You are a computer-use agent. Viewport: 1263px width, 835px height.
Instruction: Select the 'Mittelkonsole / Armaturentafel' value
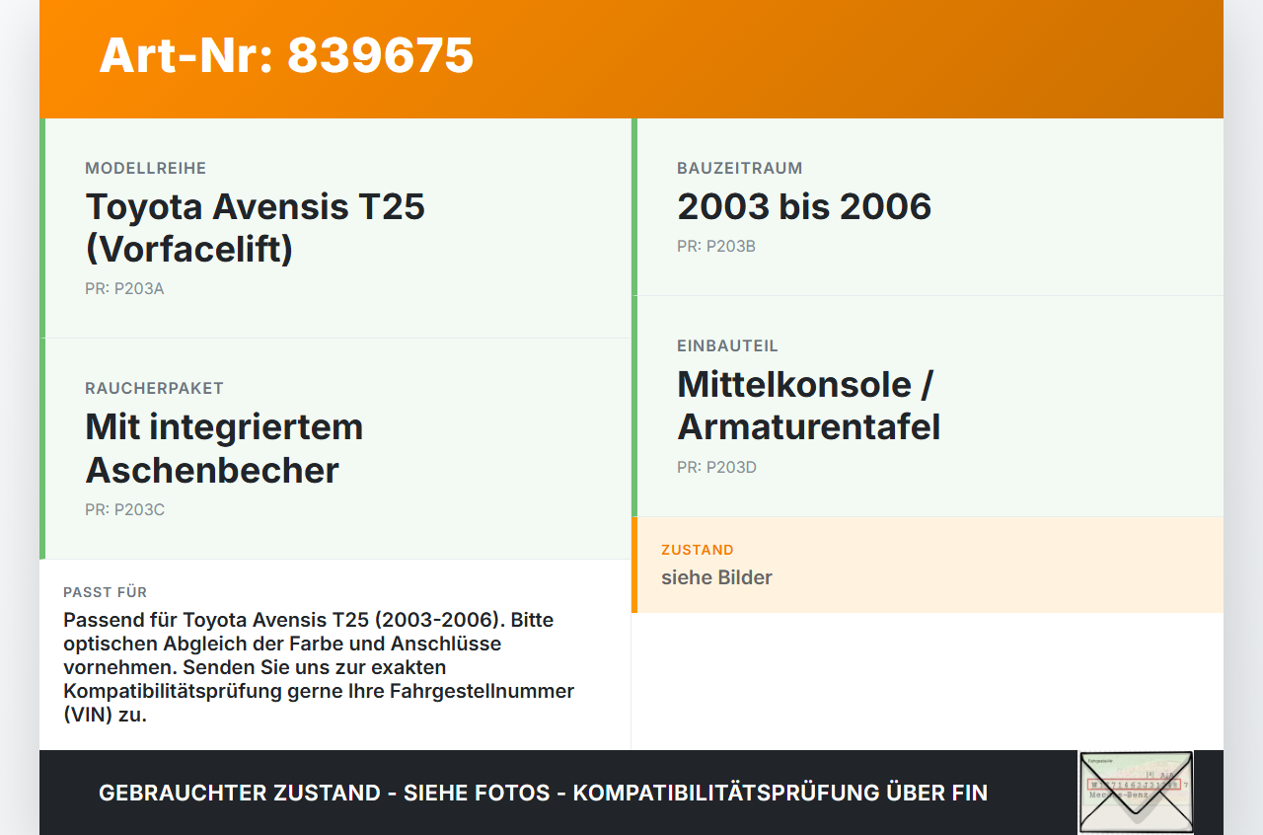(808, 405)
